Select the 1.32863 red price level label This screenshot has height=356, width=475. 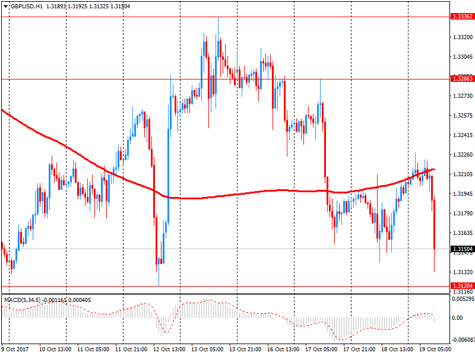point(463,79)
